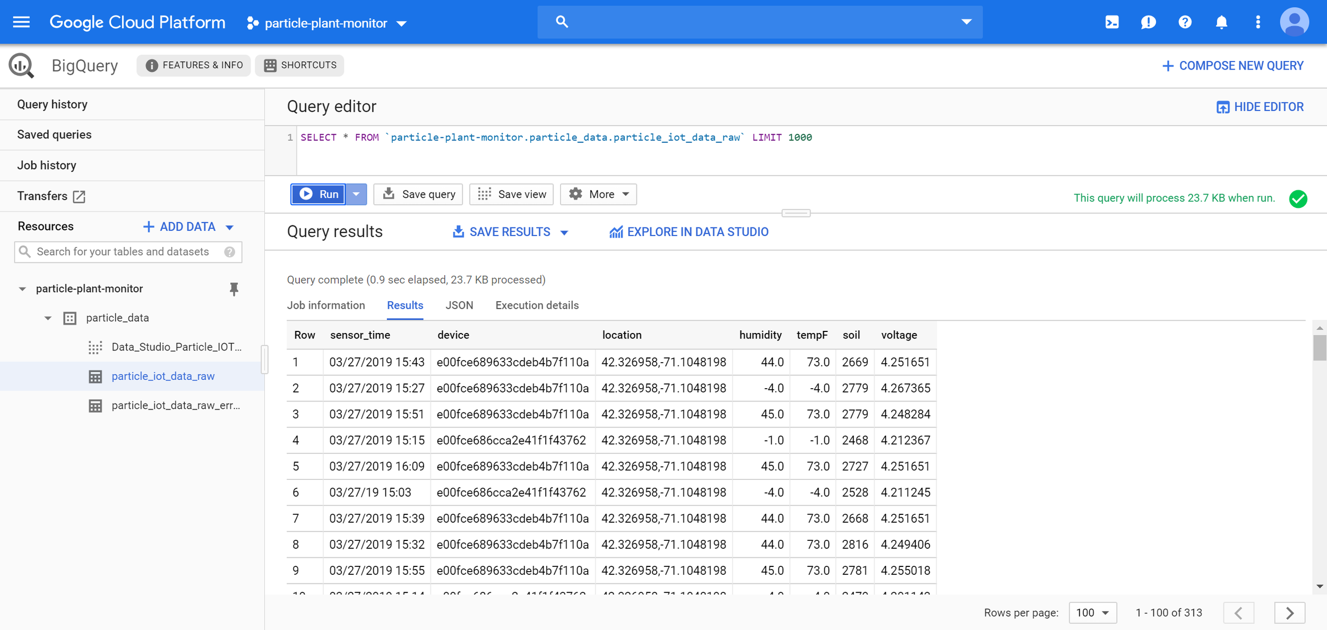The height and width of the screenshot is (630, 1327).
Task: Open the Run button options dropdown
Action: tap(356, 194)
